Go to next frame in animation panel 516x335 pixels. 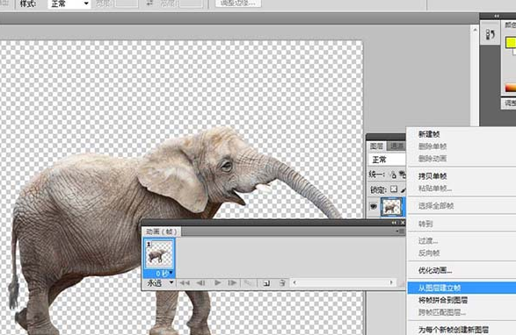click(232, 282)
